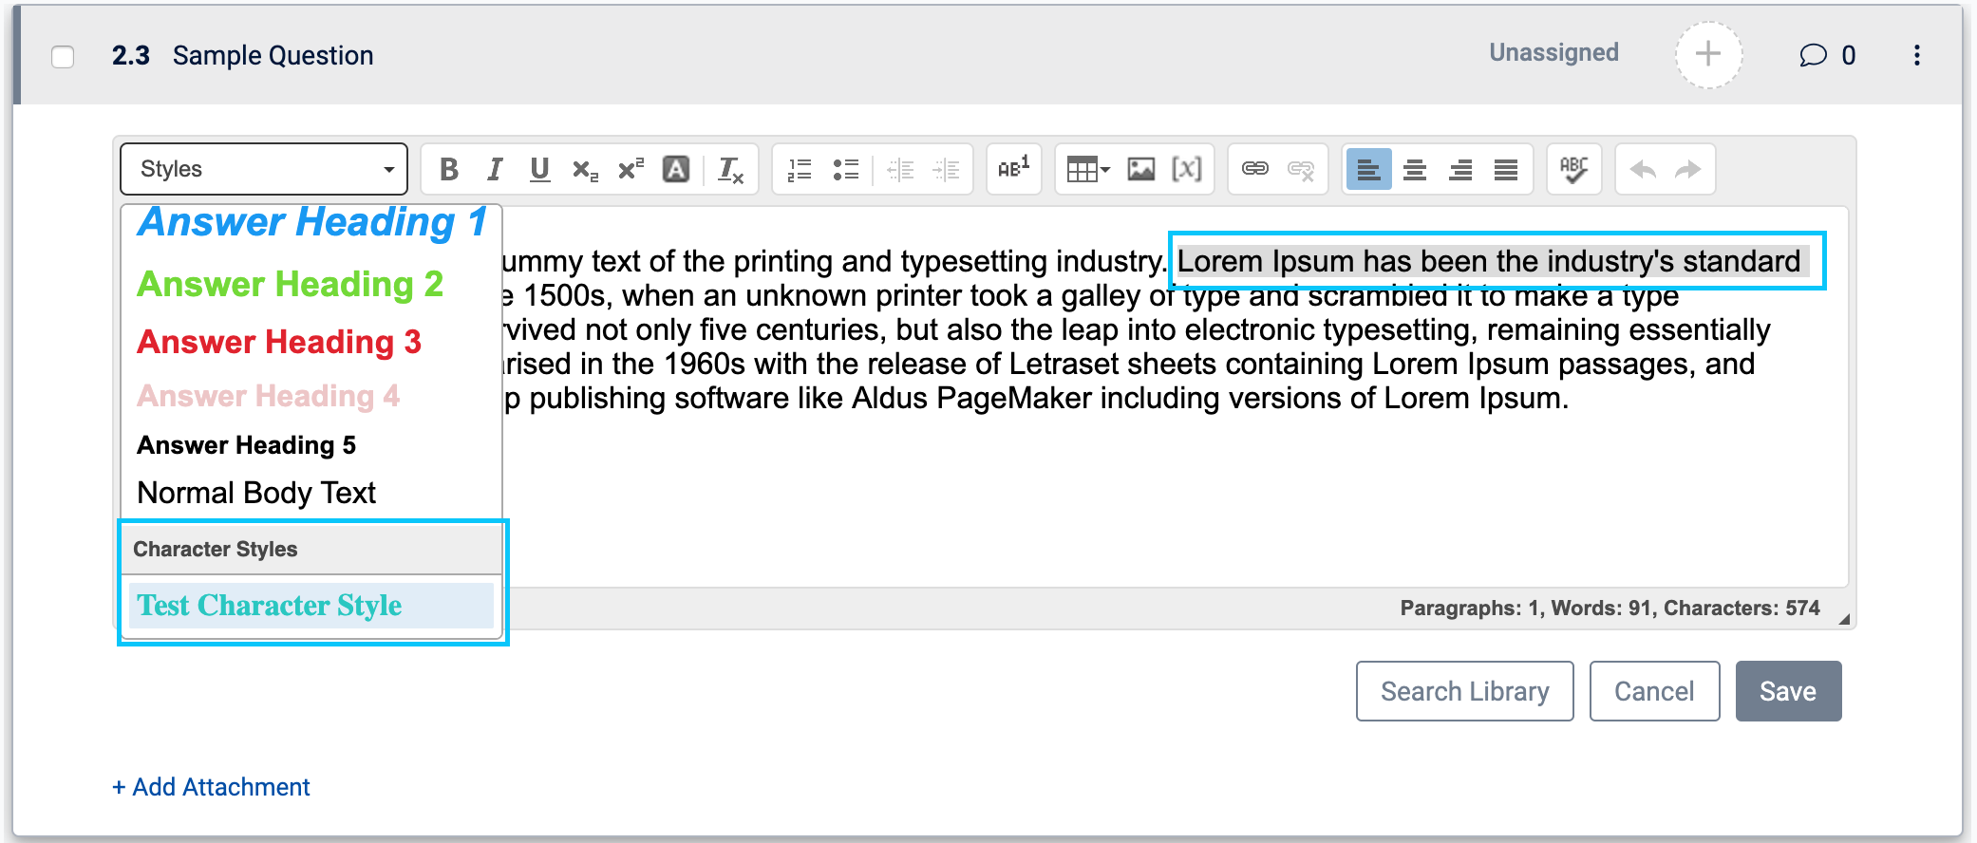The width and height of the screenshot is (1977, 843).
Task: Open the text background color tool
Action: tap(676, 169)
